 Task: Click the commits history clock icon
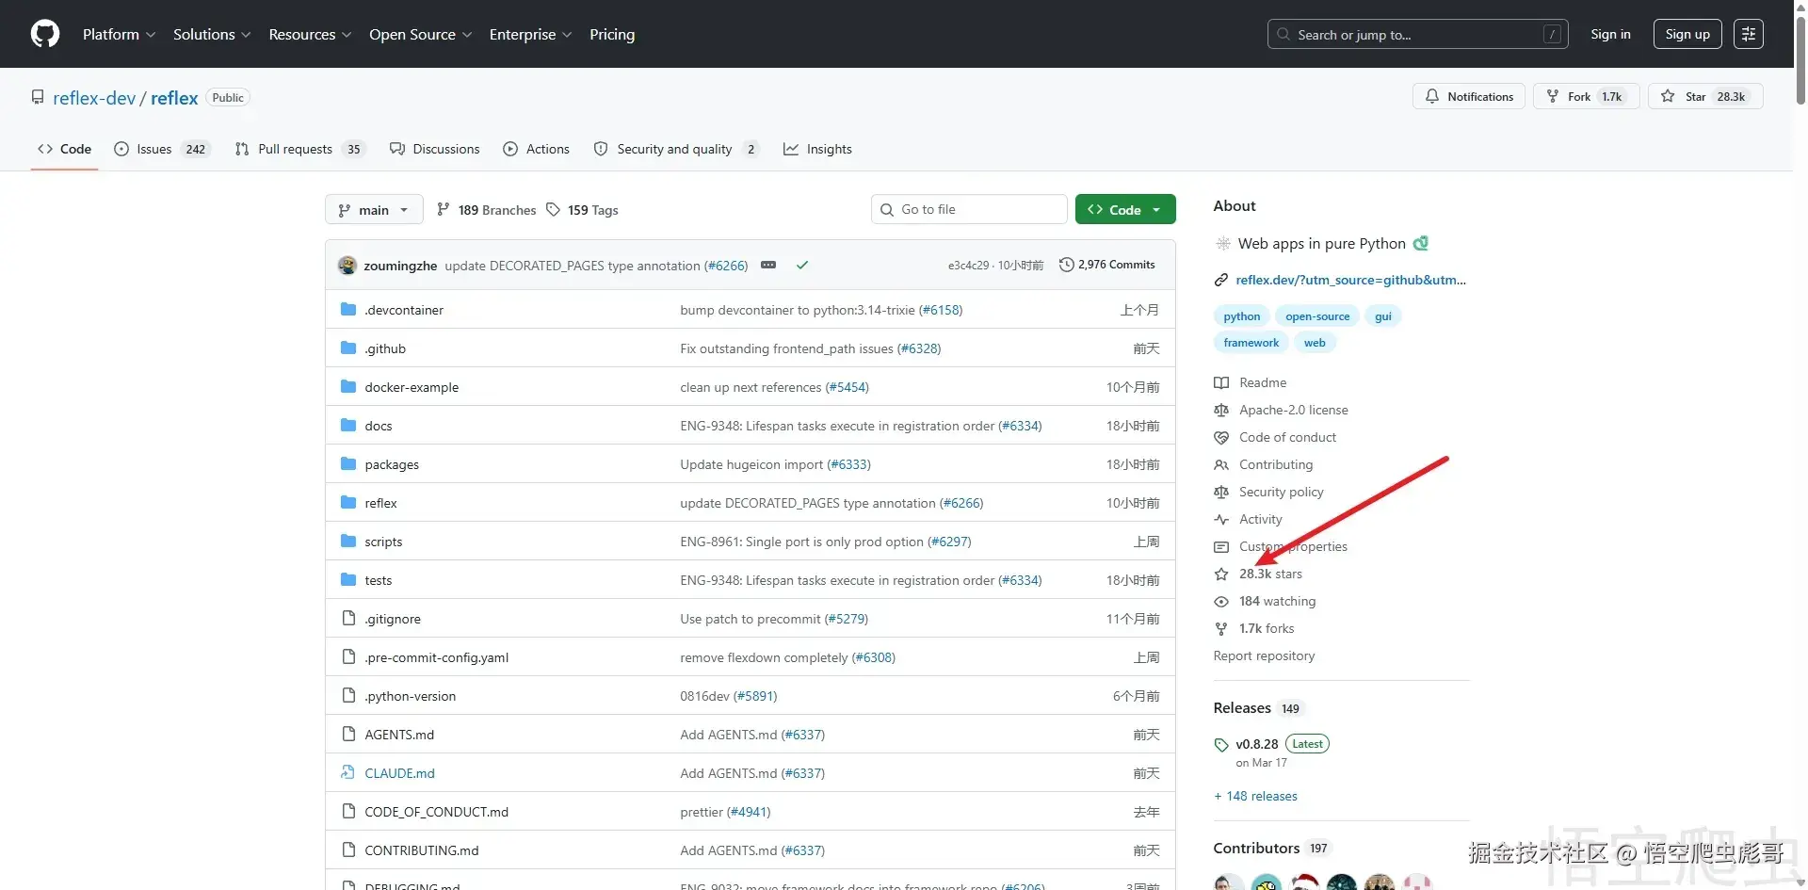point(1067,265)
